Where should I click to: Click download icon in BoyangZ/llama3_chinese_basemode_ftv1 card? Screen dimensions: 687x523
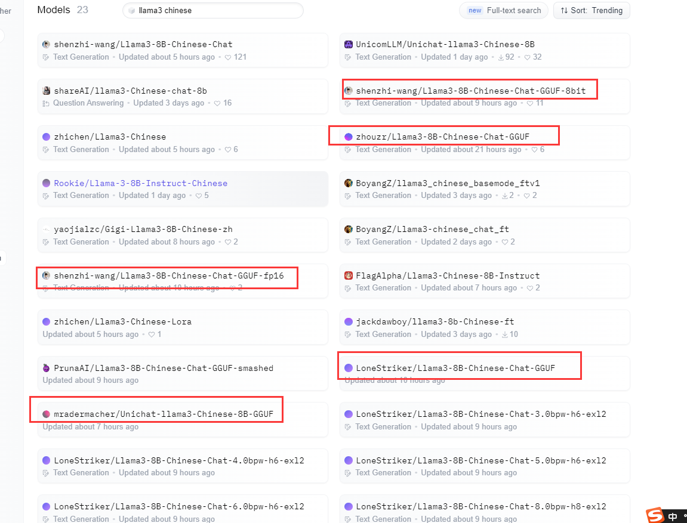[x=505, y=196]
